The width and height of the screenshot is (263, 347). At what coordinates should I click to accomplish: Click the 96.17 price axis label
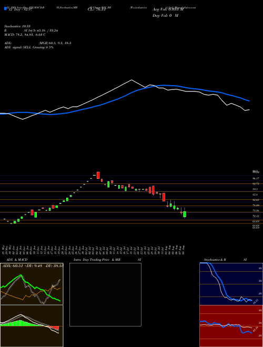(x=256, y=178)
